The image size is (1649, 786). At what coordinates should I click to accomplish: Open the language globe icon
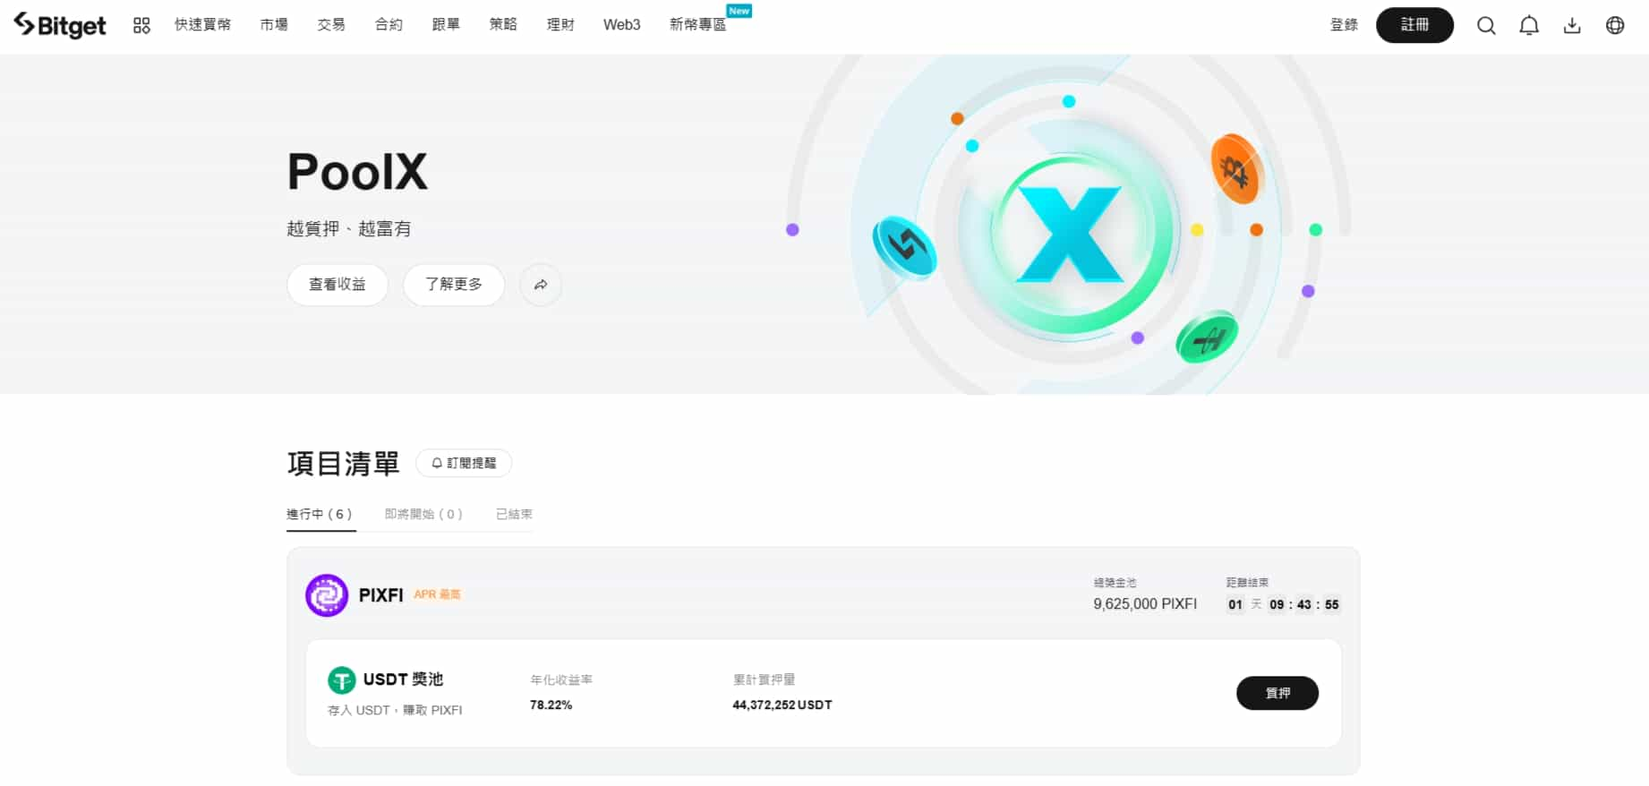tap(1615, 26)
